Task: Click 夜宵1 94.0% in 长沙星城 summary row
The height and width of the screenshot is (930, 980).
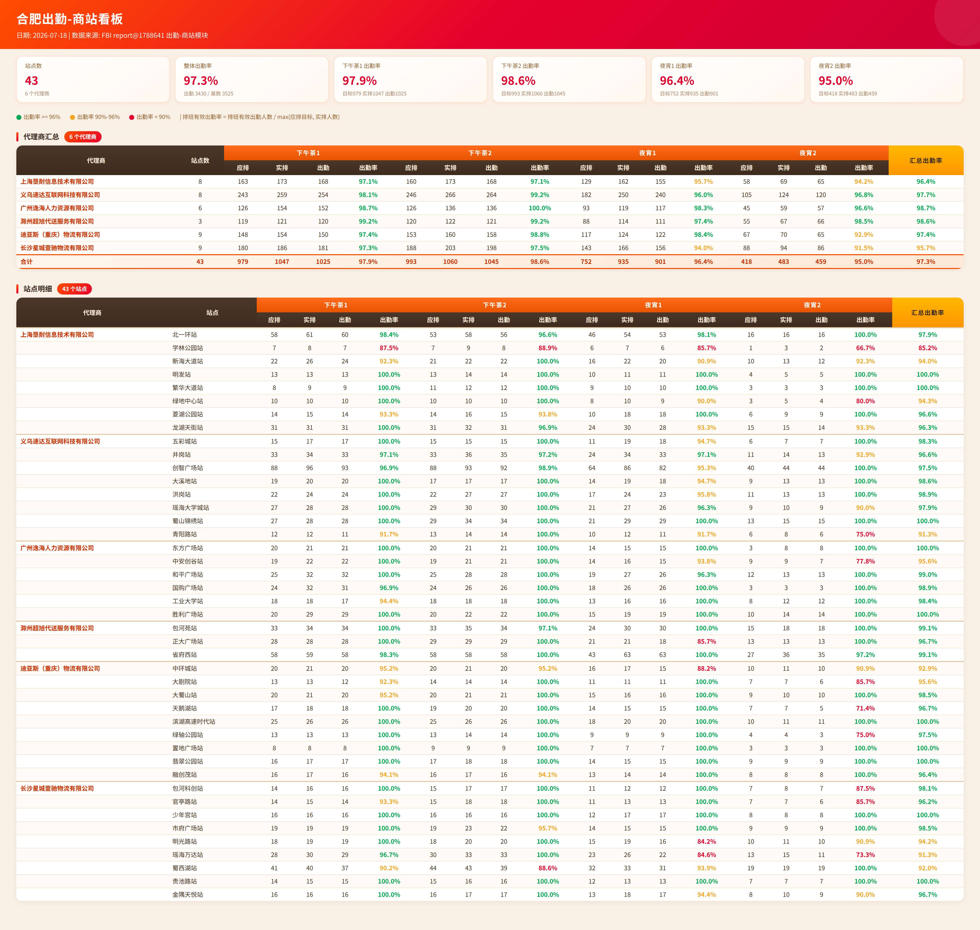Action: tap(703, 248)
